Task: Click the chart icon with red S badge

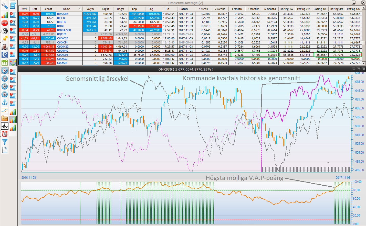Action: point(13,96)
